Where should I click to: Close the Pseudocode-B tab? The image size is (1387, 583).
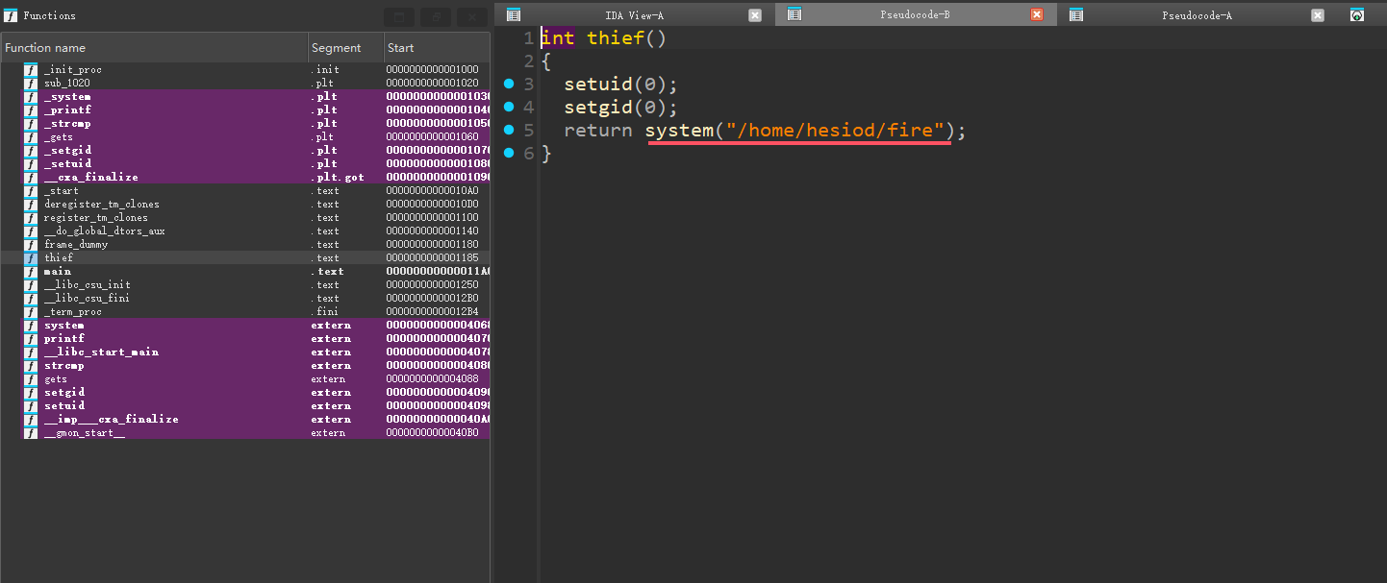coord(1037,15)
